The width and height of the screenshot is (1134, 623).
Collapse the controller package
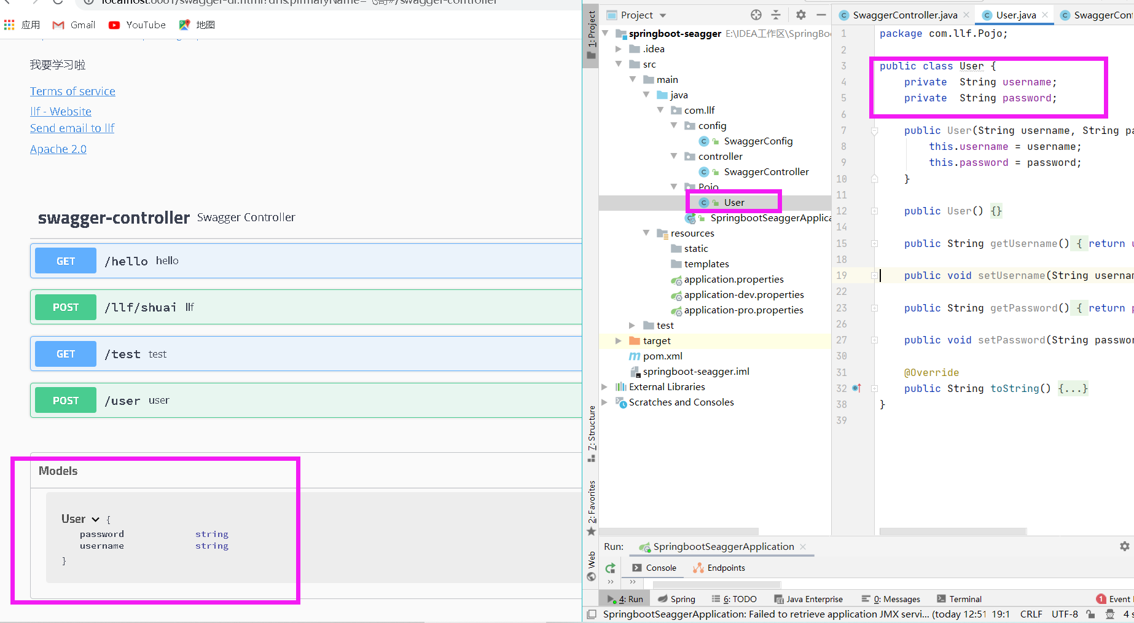pos(674,156)
